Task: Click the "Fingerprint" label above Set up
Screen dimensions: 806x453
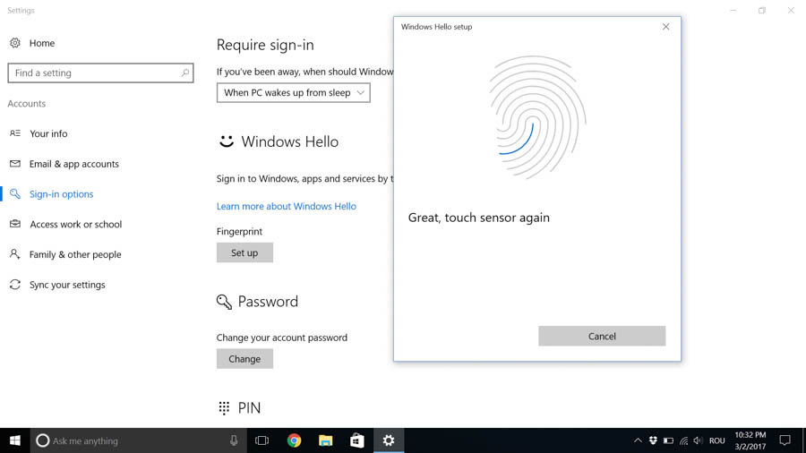Action: (239, 232)
